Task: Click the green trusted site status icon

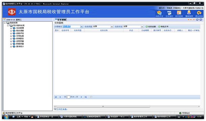Action: (180, 113)
